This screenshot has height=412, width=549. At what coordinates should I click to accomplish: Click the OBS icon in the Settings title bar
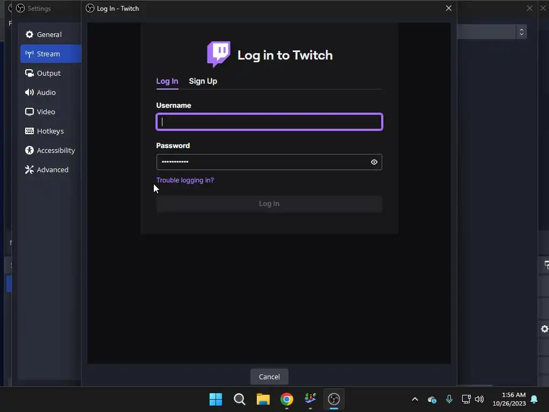(x=20, y=8)
